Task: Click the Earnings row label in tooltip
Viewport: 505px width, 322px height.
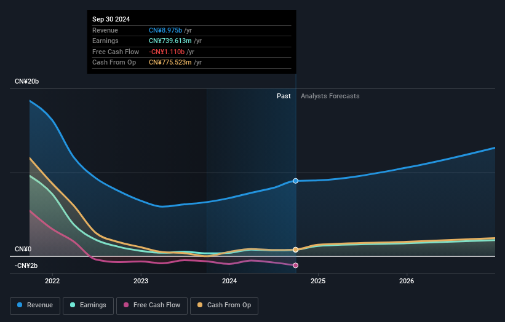Action: point(105,41)
